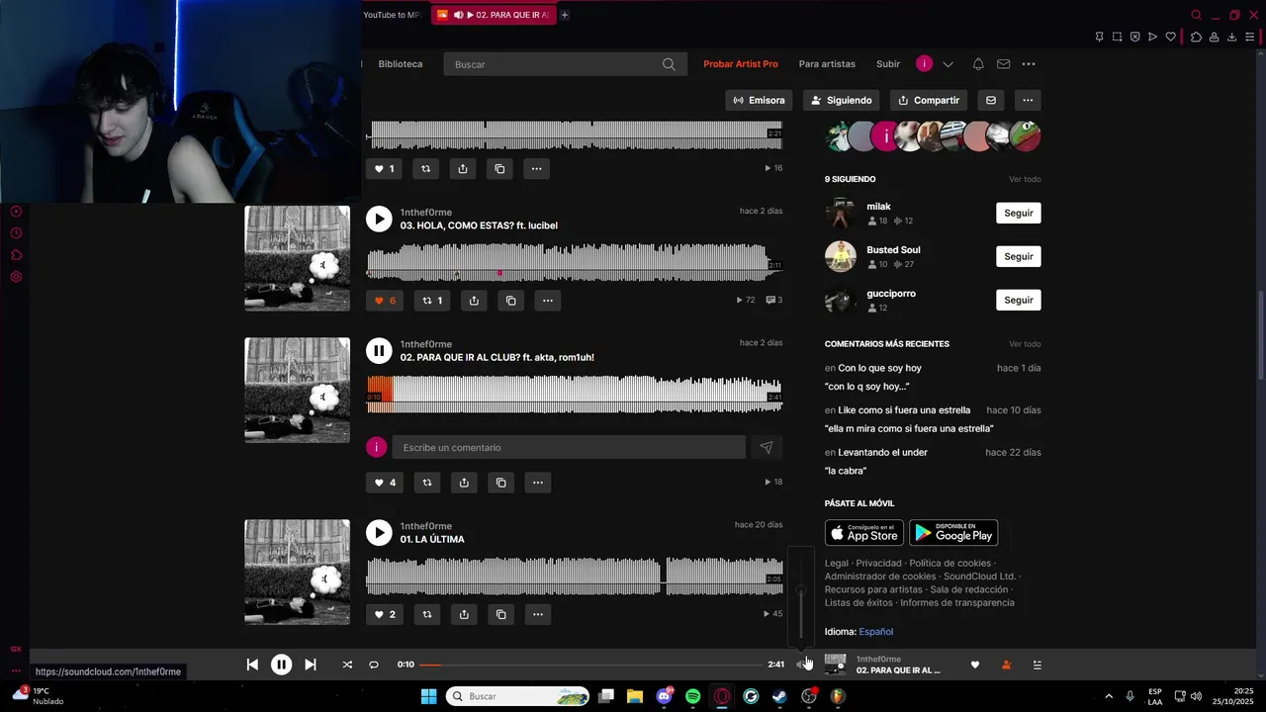This screenshot has width=1266, height=712.
Task: Open messages envelope in SoundCloud header
Action: tap(1003, 64)
